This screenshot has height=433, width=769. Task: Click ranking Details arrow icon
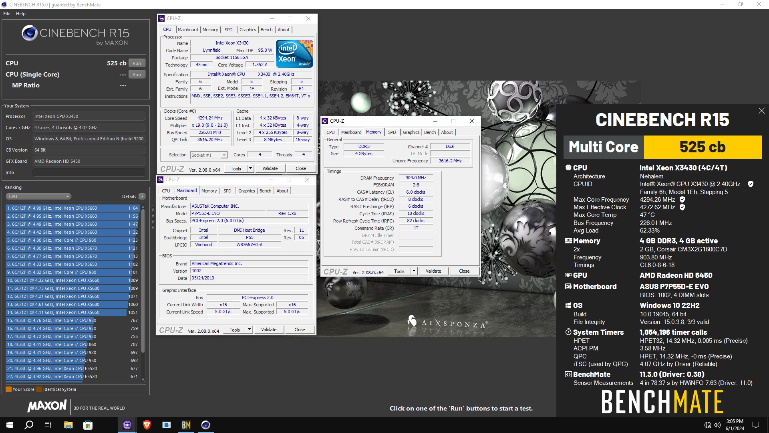pyautogui.click(x=142, y=196)
